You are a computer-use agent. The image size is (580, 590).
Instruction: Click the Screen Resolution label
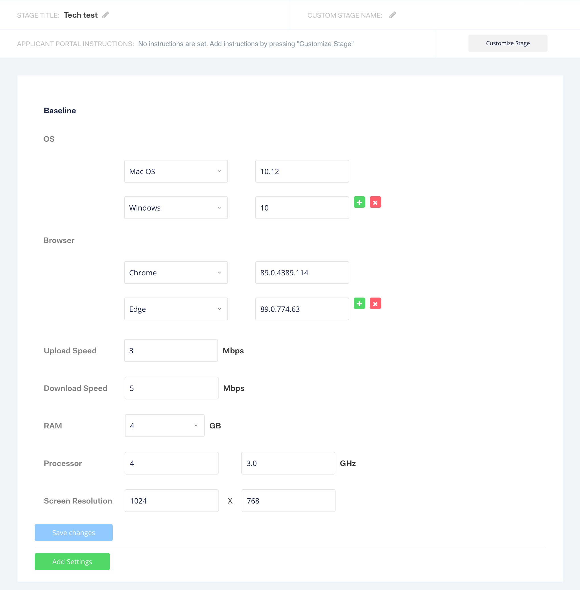click(x=78, y=501)
